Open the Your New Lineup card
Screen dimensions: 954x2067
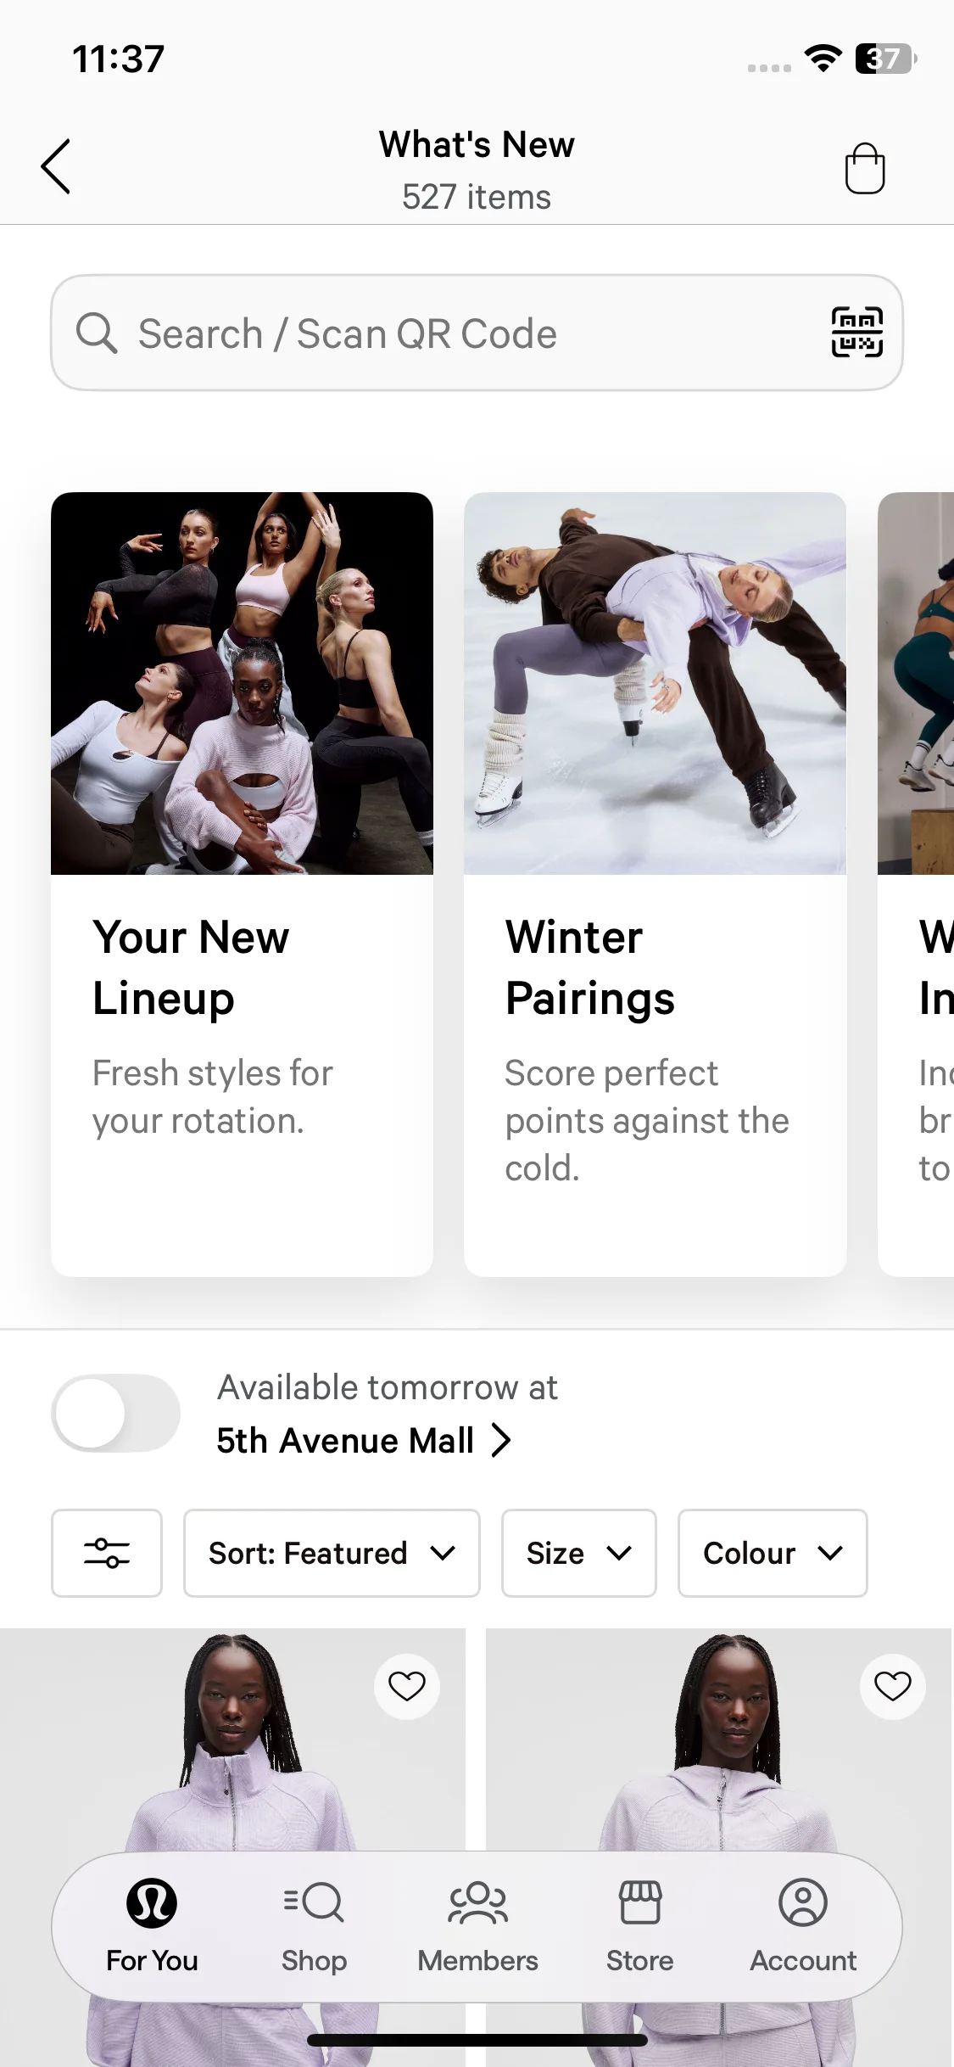[x=242, y=884]
